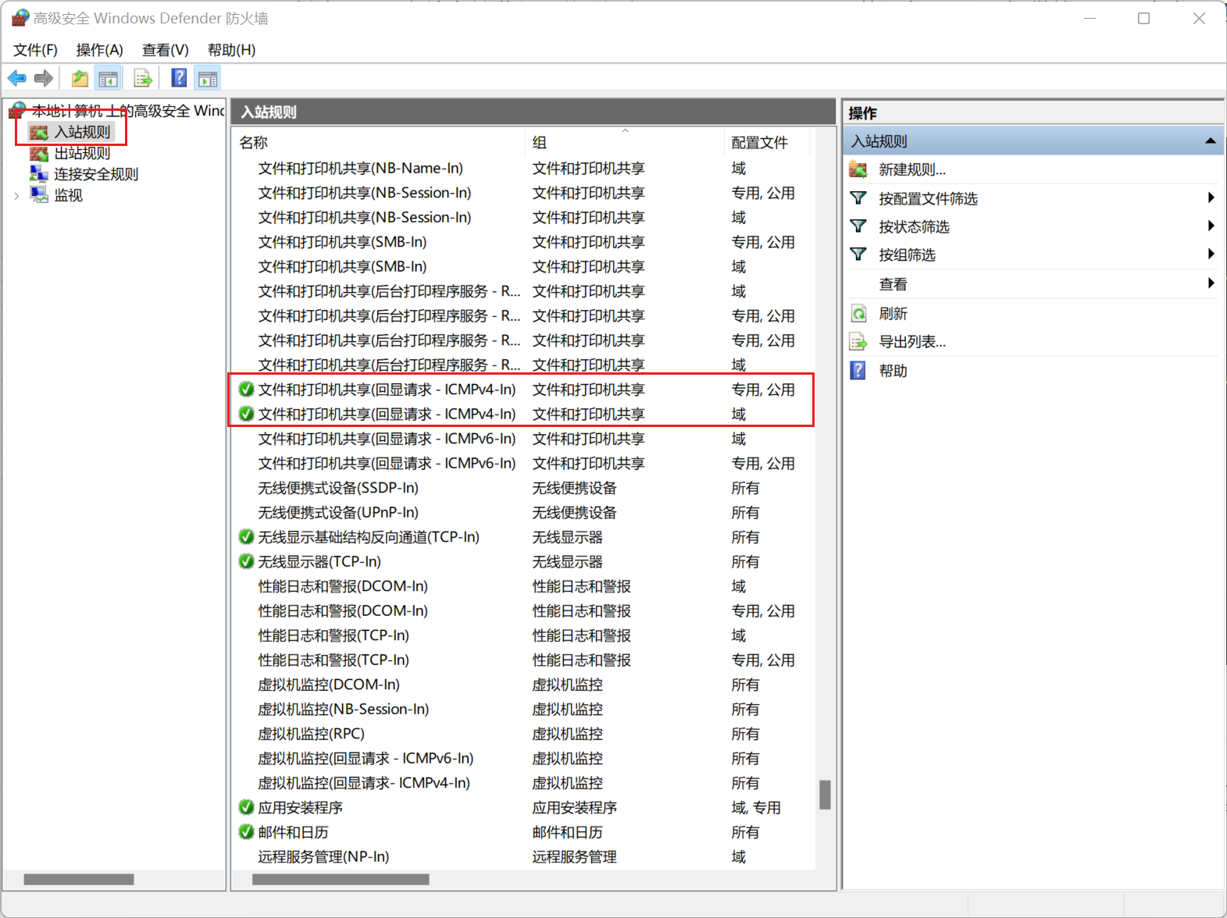The width and height of the screenshot is (1227, 918).
Task: Click 新建规则... action link
Action: [x=912, y=169]
